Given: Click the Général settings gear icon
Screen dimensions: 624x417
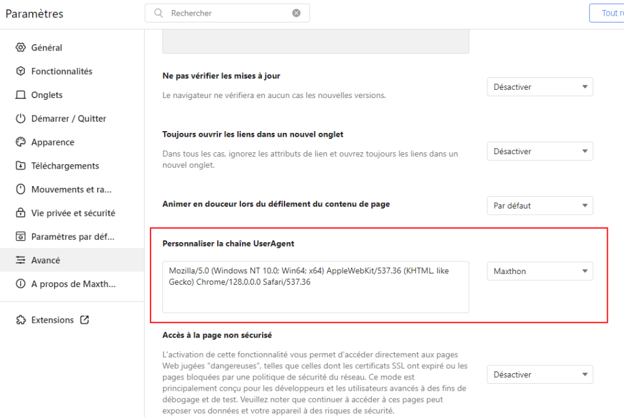Looking at the screenshot, I should point(21,47).
